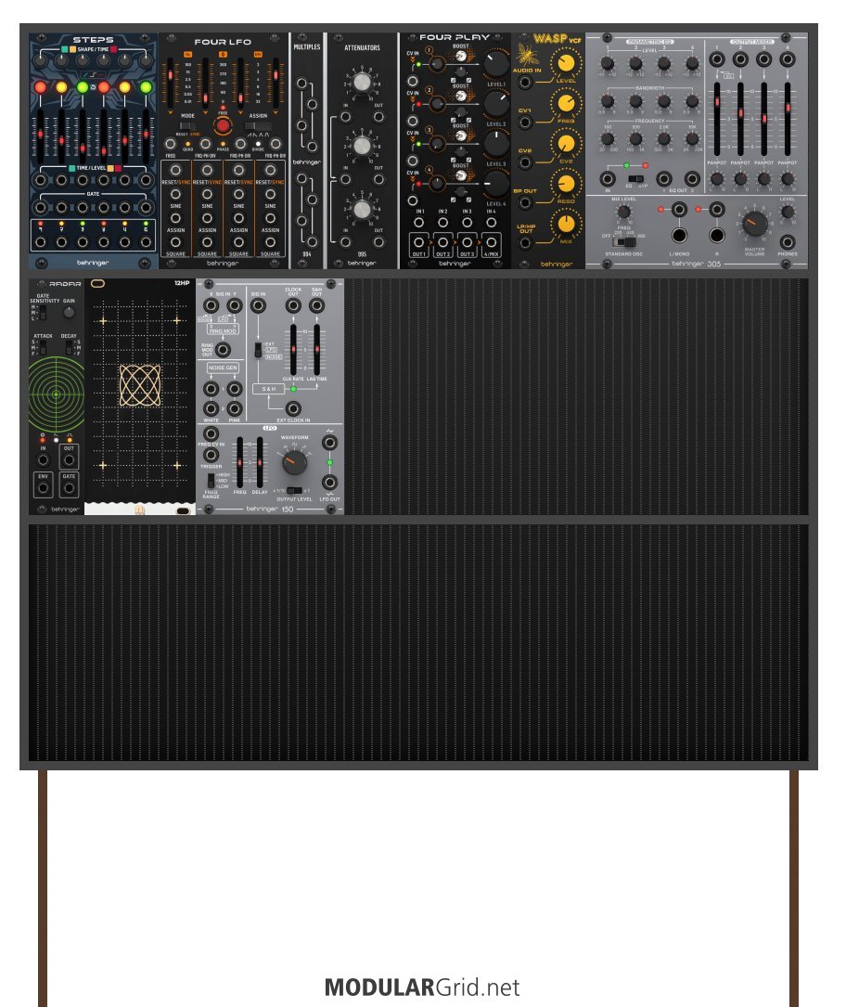Screen dimensions: 846x1007
Task: Toggle the Radar Decay switch
Action: (69, 347)
